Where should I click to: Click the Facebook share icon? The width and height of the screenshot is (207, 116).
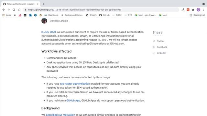(x=154, y=47)
